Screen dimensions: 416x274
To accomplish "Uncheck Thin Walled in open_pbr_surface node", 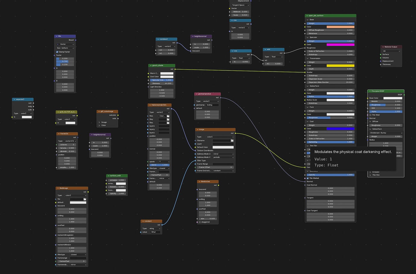I will tap(308, 178).
